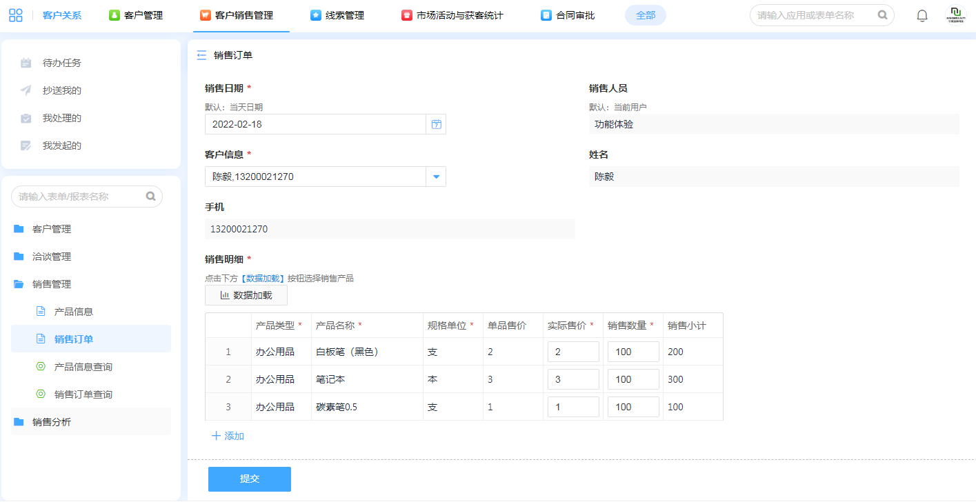Open 销售订单查询 report in sidebar
The height and width of the screenshot is (502, 976).
83,394
